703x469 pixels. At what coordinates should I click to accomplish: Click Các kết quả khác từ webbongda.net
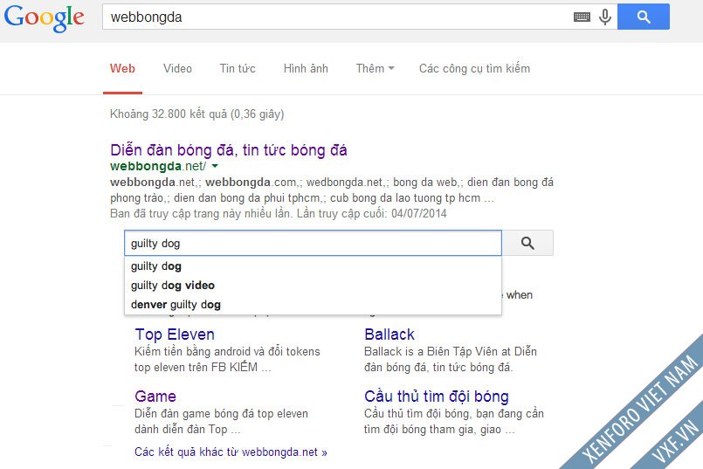coord(231,452)
